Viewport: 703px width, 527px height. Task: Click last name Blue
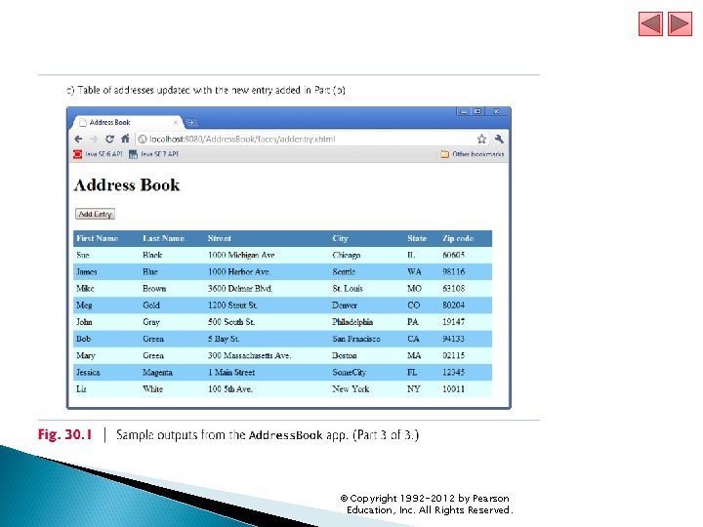point(150,271)
